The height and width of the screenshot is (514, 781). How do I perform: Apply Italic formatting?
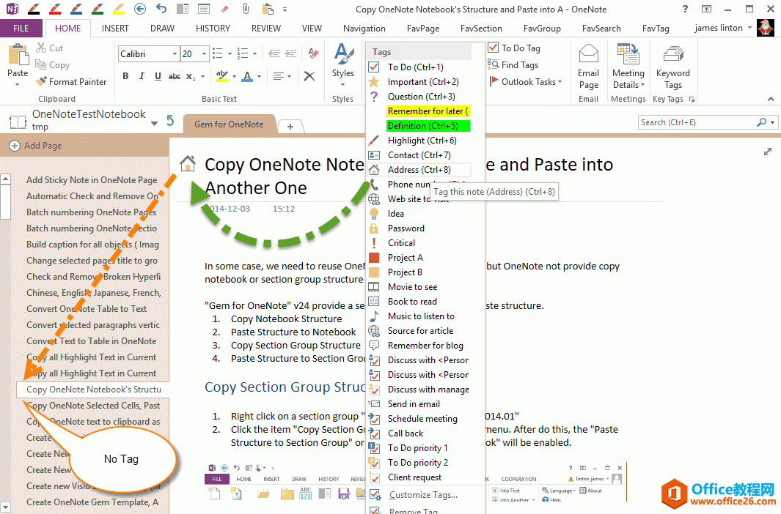tap(142, 76)
